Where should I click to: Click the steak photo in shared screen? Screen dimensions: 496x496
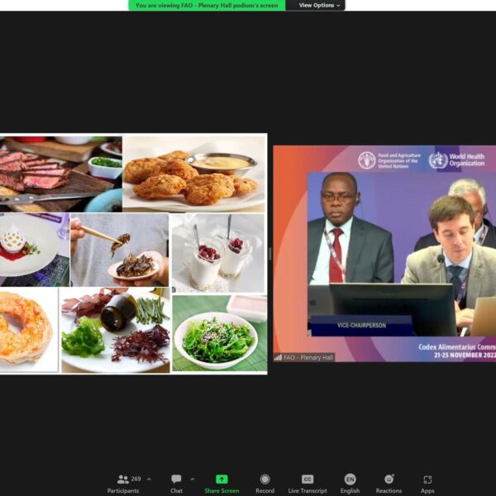(x=60, y=174)
